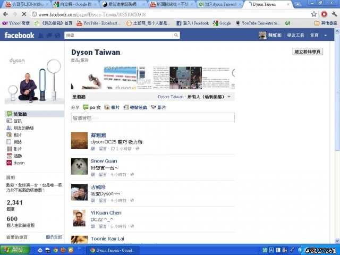Open the Google bookmark
This screenshot has height=255, width=340.
coord(222,23)
